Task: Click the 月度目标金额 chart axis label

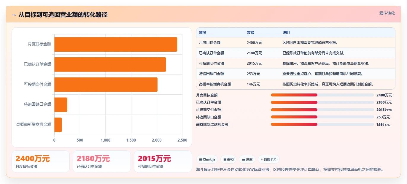Action: (39, 44)
